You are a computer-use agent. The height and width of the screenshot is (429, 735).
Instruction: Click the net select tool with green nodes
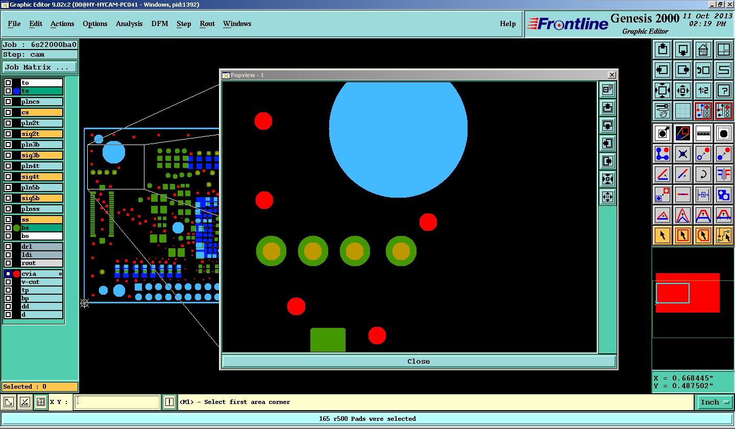(x=724, y=235)
